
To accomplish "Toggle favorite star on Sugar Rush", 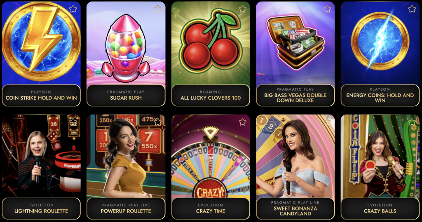I will [158, 9].
